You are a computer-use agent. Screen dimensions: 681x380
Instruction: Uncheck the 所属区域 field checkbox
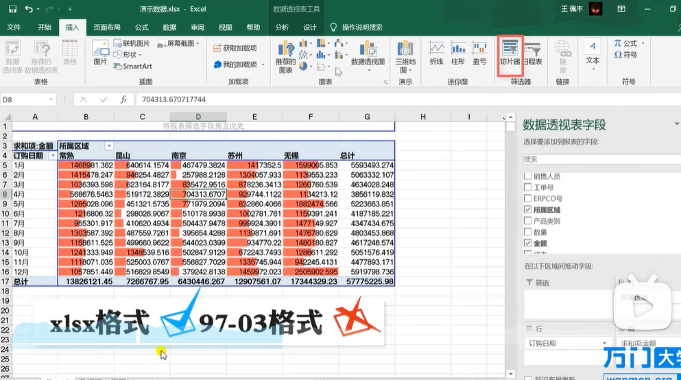(x=527, y=210)
